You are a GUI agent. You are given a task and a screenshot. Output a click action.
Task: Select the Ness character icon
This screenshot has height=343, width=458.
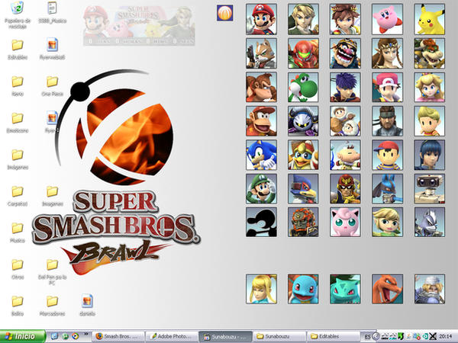(387, 155)
